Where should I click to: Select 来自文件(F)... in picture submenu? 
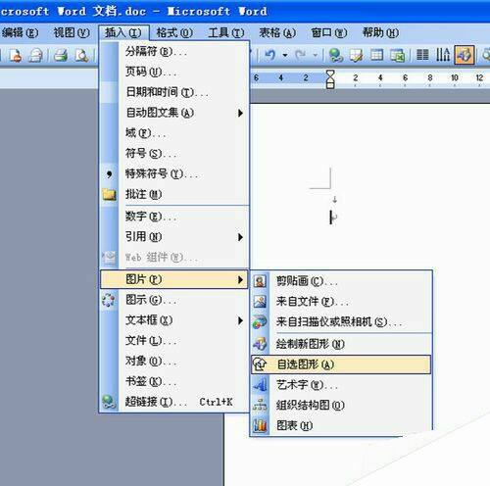341,302
